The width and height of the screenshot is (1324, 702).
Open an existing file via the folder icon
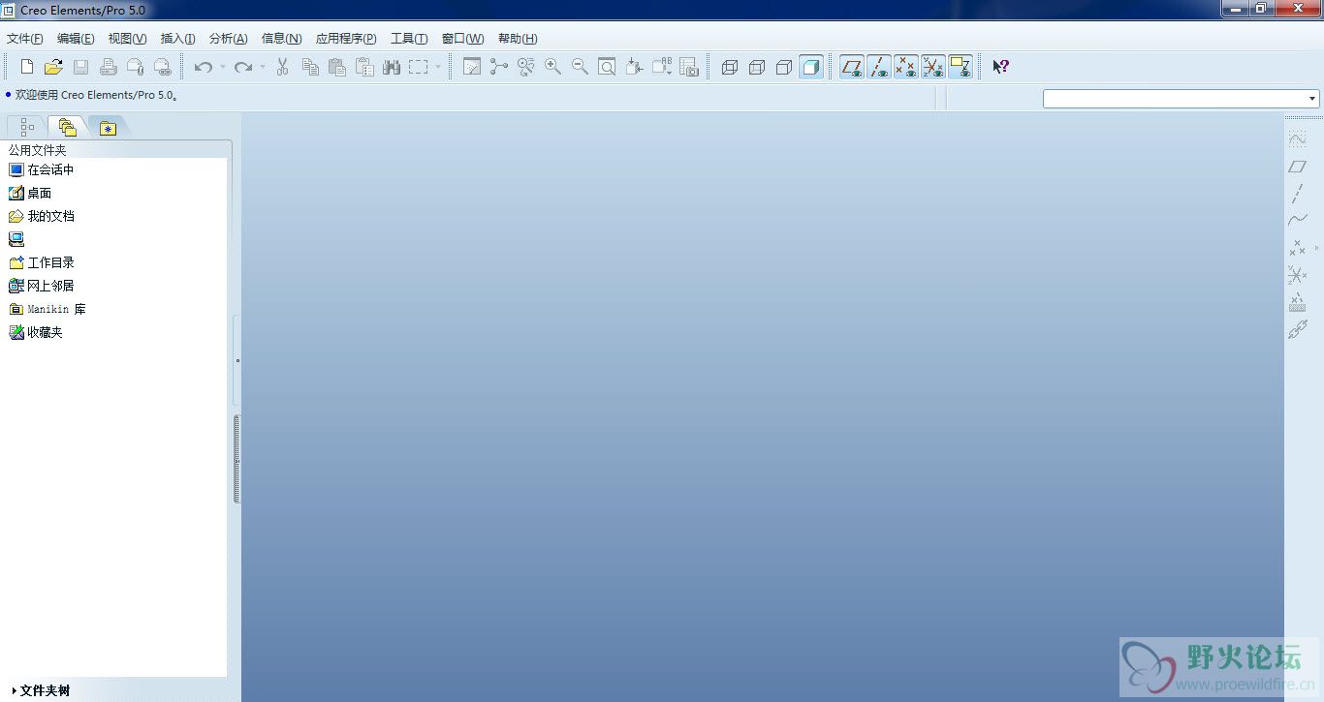pos(53,67)
